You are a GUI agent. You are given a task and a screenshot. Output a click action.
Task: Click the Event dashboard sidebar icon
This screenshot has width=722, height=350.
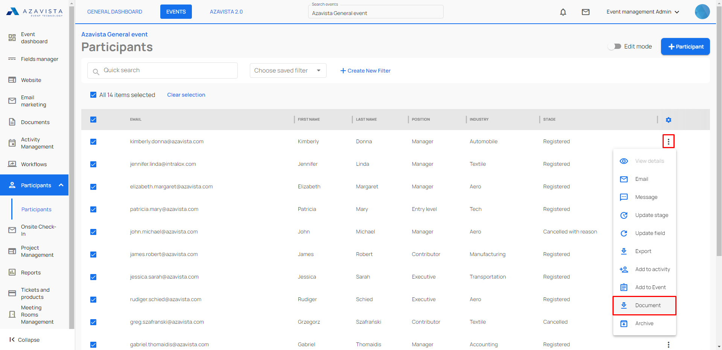(x=12, y=38)
